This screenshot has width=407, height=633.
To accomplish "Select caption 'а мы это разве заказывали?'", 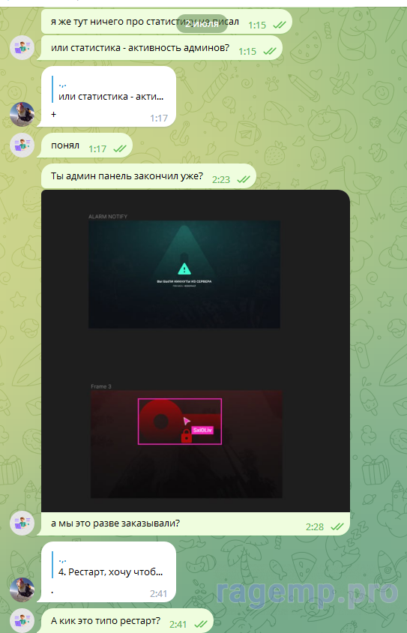I will point(115,523).
